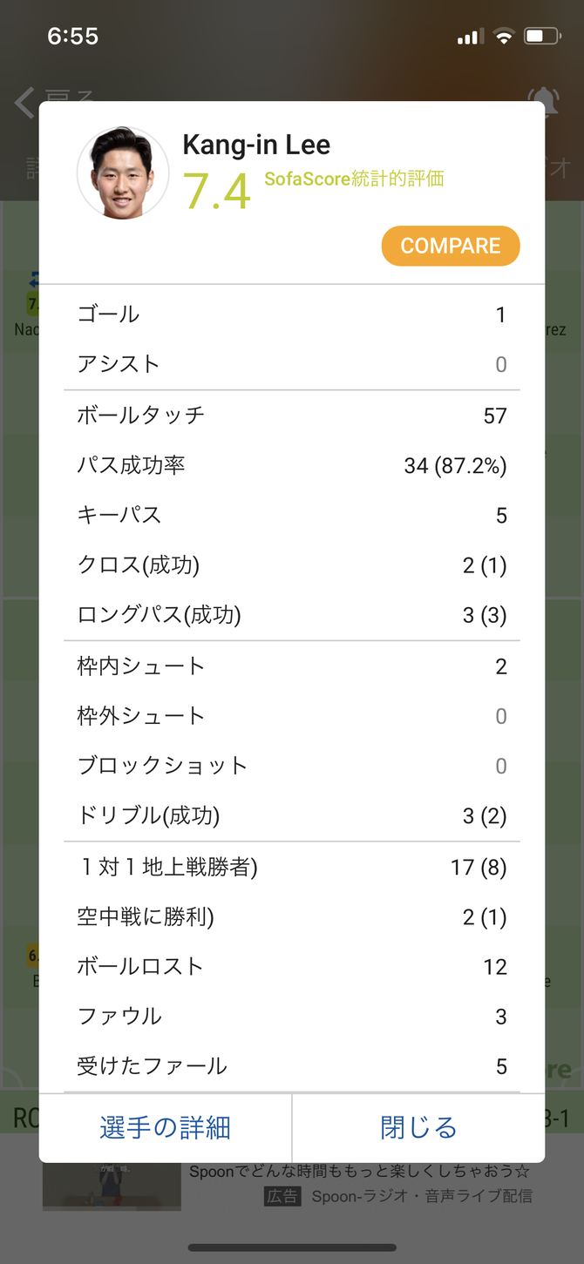This screenshot has height=1264, width=584.
Task: Tap the battery indicator icon
Action: 541,37
